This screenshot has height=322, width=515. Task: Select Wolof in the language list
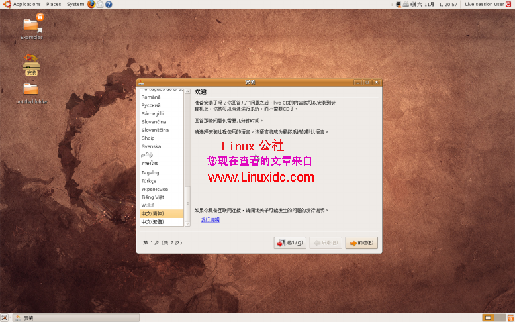tap(162, 205)
